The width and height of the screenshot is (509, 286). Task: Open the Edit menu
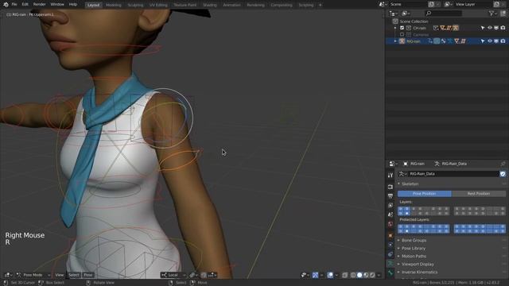pos(25,5)
